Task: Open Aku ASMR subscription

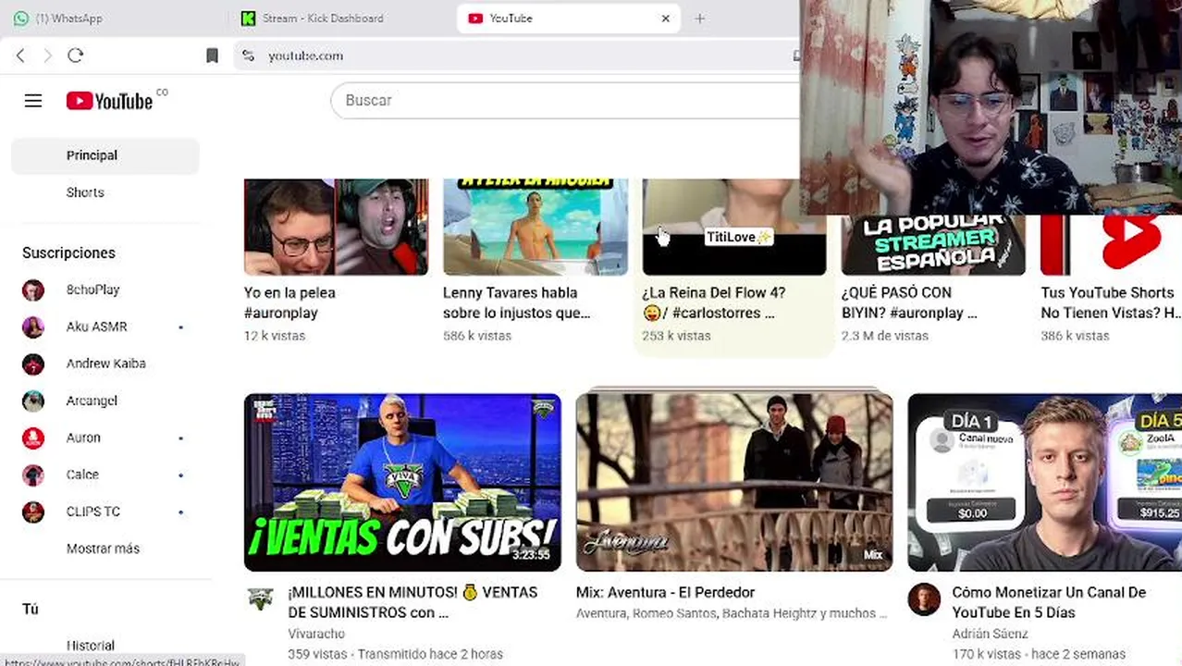Action: click(105, 327)
